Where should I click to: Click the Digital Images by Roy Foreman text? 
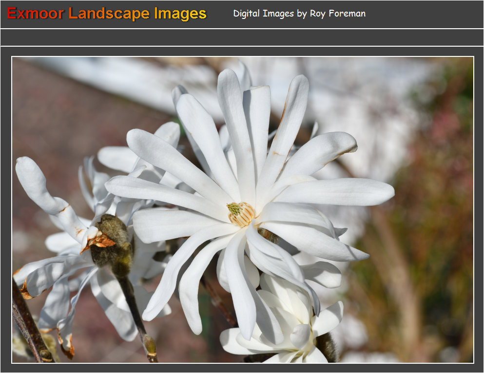(x=299, y=14)
